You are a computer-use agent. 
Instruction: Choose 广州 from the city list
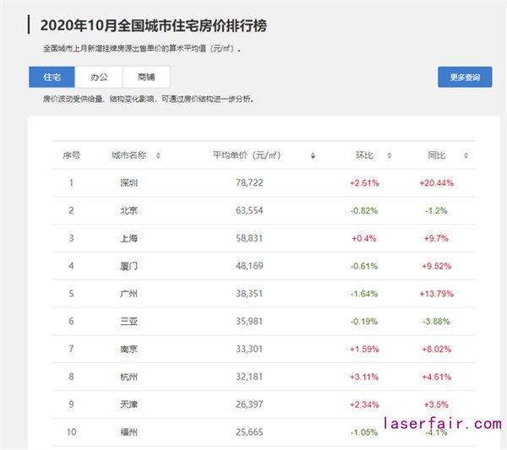[129, 294]
